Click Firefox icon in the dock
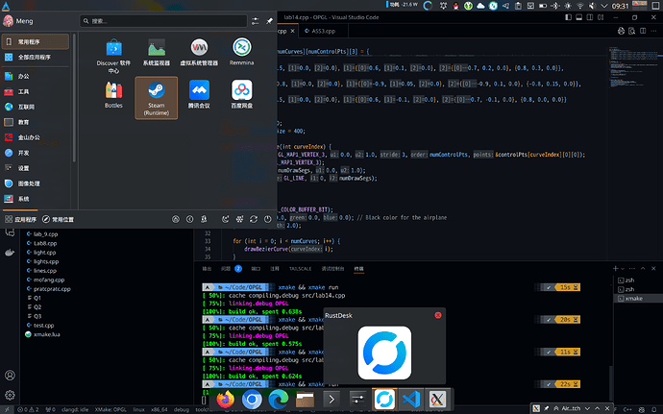This screenshot has height=414, width=663. tap(226, 400)
